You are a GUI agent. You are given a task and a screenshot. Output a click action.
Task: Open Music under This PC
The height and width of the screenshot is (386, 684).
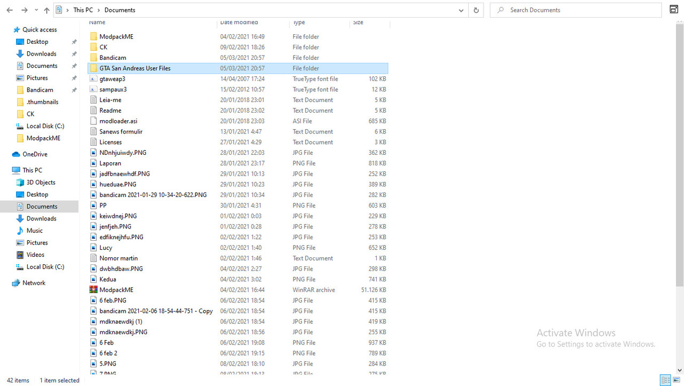pos(35,231)
